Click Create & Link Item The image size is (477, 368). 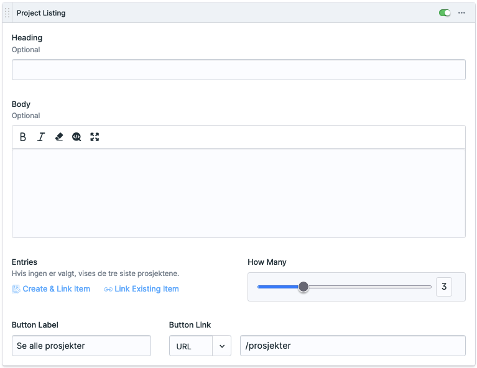[56, 289]
